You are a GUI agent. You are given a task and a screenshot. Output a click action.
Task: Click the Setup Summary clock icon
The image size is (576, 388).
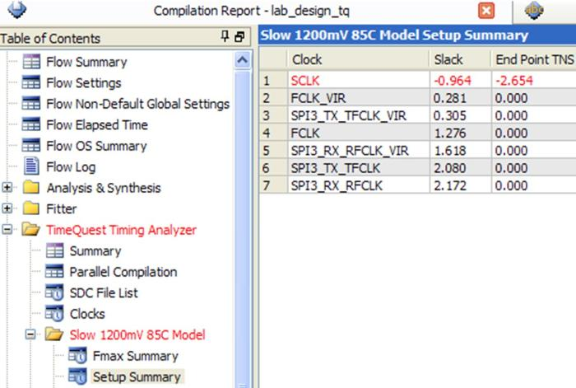coord(77,376)
